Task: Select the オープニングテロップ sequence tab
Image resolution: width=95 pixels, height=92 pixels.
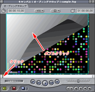Action: [x=15, y=6]
